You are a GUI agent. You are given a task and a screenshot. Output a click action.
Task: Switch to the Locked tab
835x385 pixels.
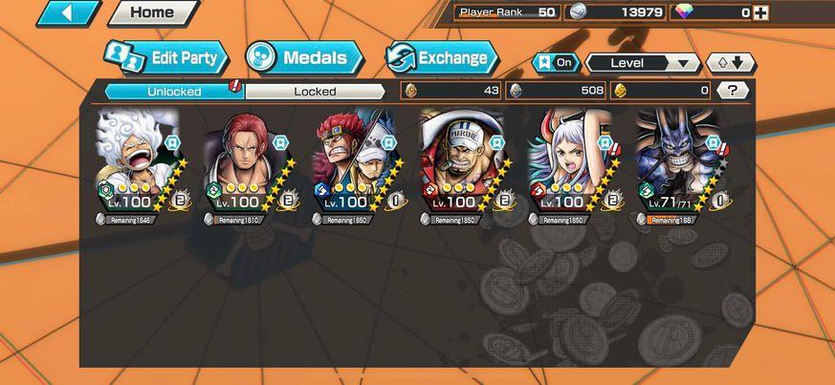click(315, 92)
